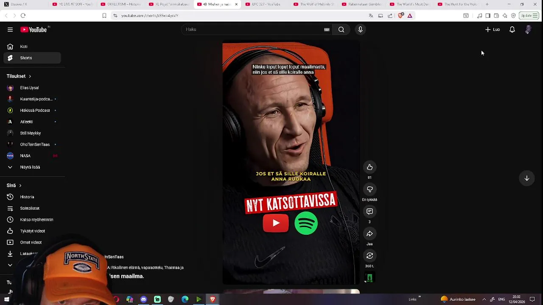543x305 pixels.
Task: Open the YouTube hamburger guide menu
Action: point(10,30)
